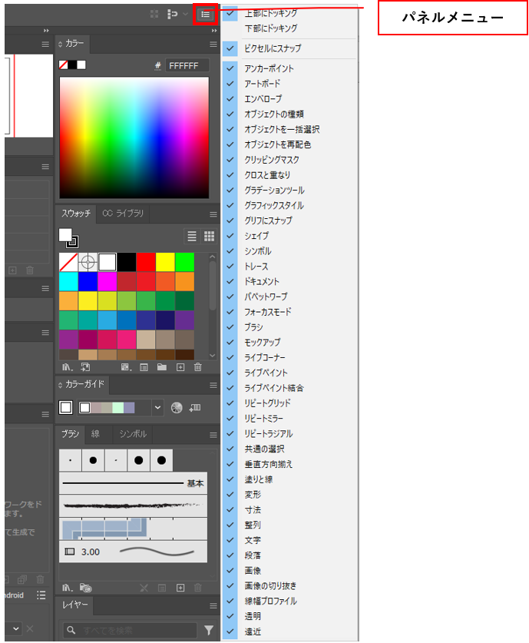
Task: Uncheck ピクセルにスナップ in the menu
Action: point(273,48)
